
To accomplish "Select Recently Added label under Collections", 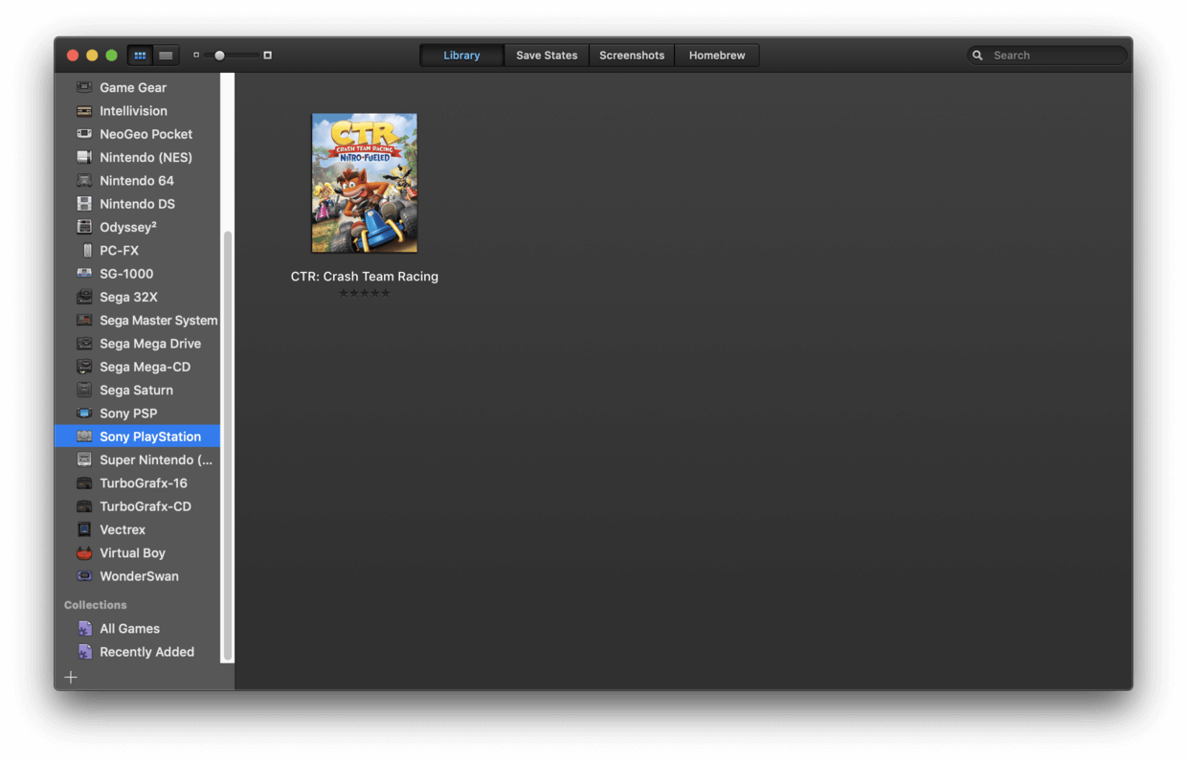I will coord(147,652).
